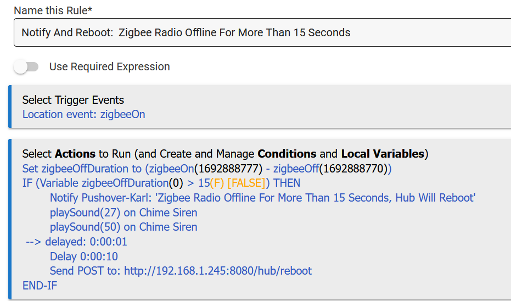The width and height of the screenshot is (511, 301).
Task: Click the orange [FALSE] condition result
Action: point(246,183)
